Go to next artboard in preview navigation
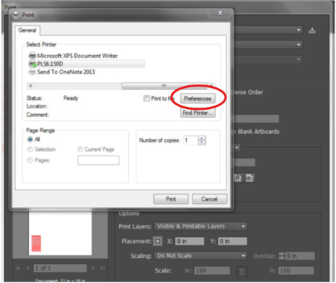Image resolution: width=336 pixels, height=283 pixels. point(92,268)
